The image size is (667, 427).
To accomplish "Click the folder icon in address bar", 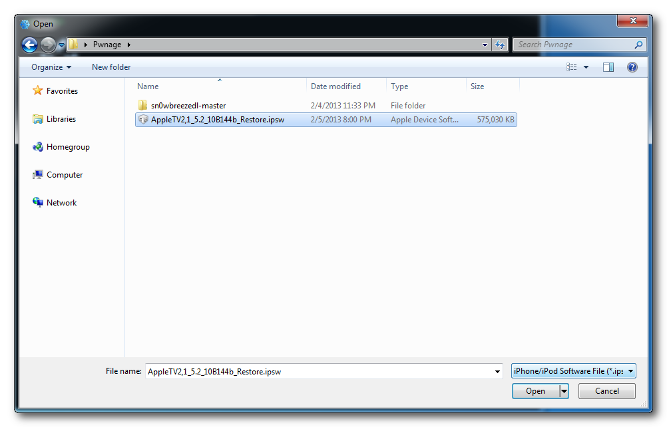I will point(73,44).
